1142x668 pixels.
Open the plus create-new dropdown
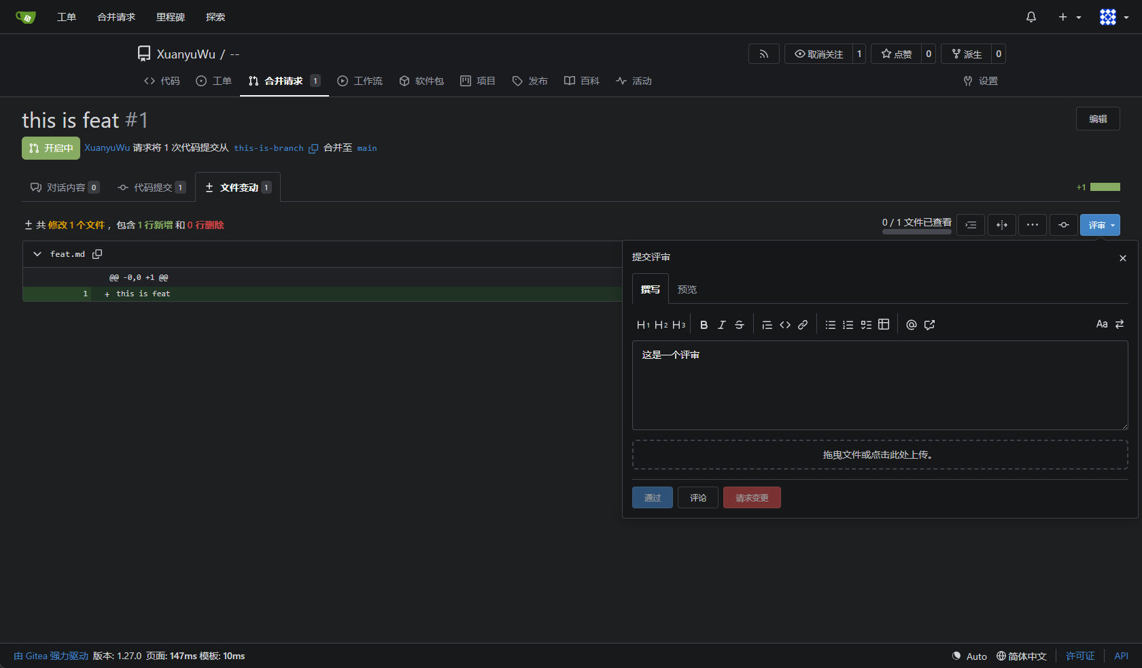[1069, 17]
